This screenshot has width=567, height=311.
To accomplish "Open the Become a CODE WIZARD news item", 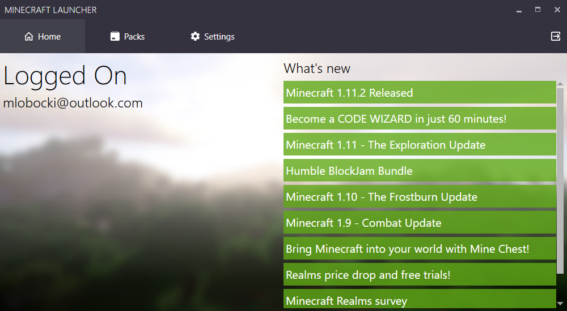I will (420, 118).
